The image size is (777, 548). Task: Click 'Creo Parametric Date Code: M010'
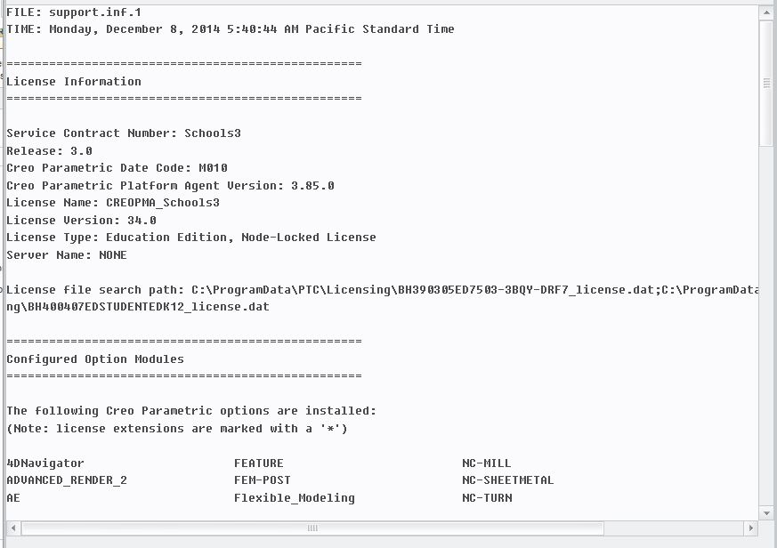[x=117, y=168]
